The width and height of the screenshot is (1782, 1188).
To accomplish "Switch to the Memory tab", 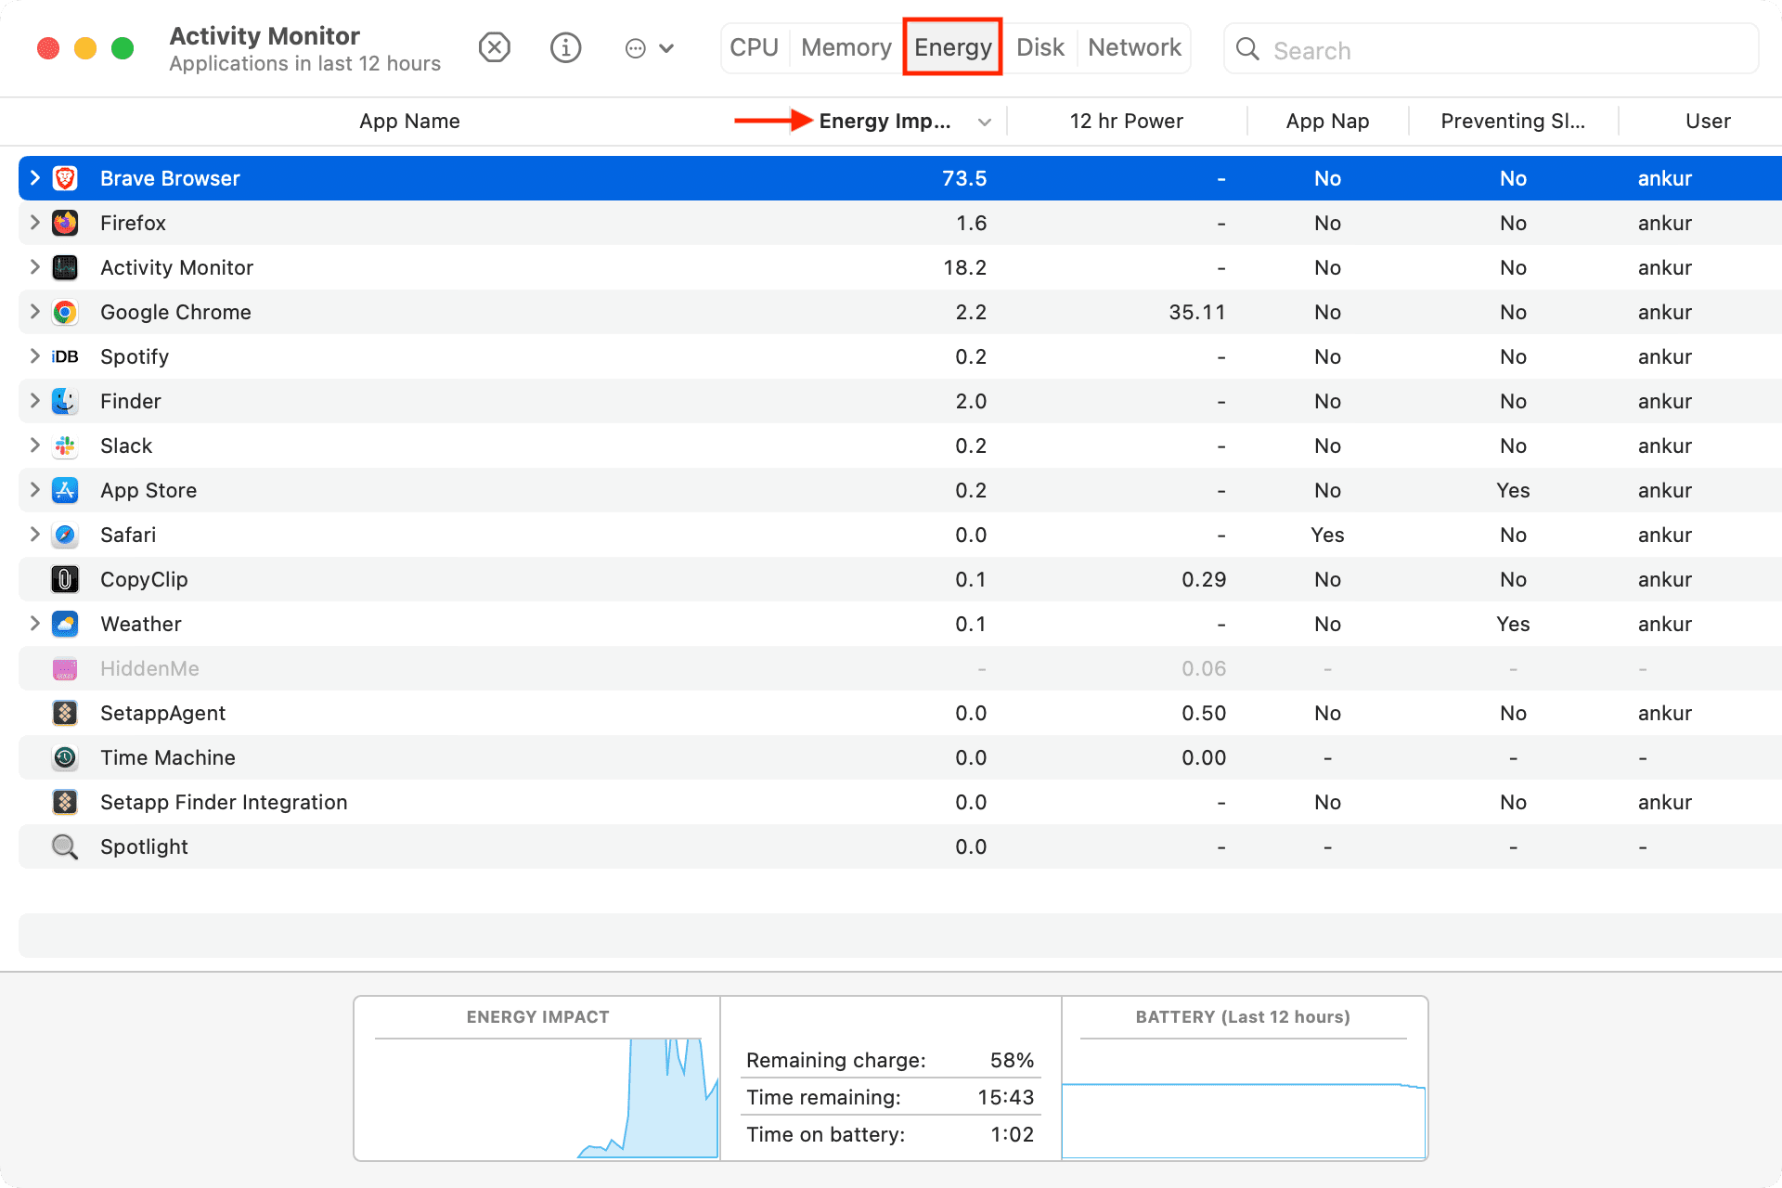I will click(x=846, y=47).
